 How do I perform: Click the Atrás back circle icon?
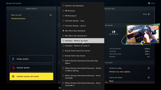(x=149, y=3)
